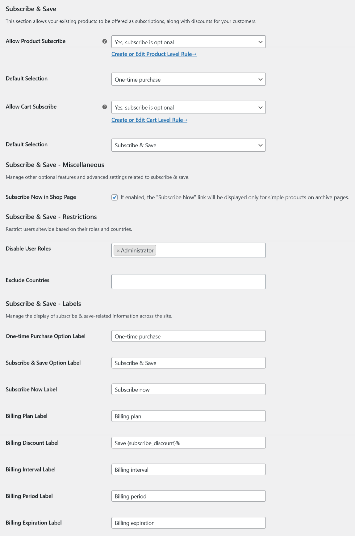
Task: Open the Allow Product Subscribe dropdown
Action: 188,41
